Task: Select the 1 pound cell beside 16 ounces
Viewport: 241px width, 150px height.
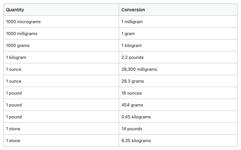Action: coord(61,93)
